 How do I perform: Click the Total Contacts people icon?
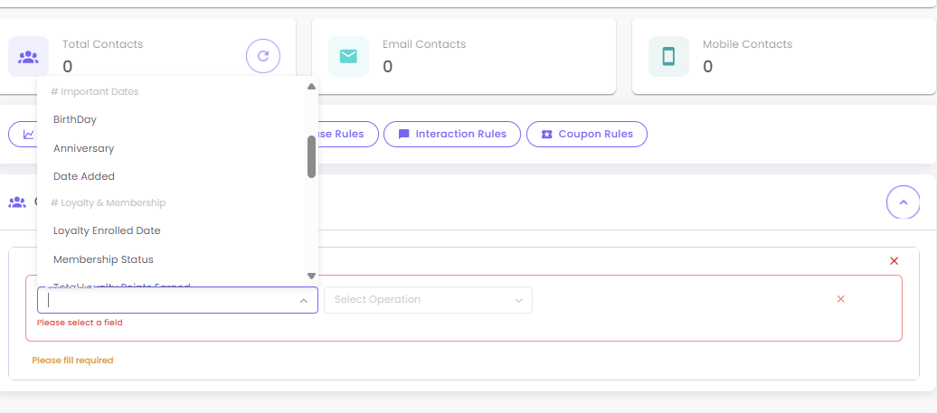[28, 57]
